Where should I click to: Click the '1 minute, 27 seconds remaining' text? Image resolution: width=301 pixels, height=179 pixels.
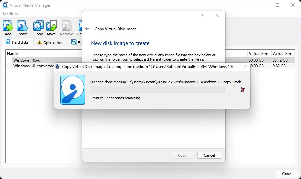coord(115,98)
